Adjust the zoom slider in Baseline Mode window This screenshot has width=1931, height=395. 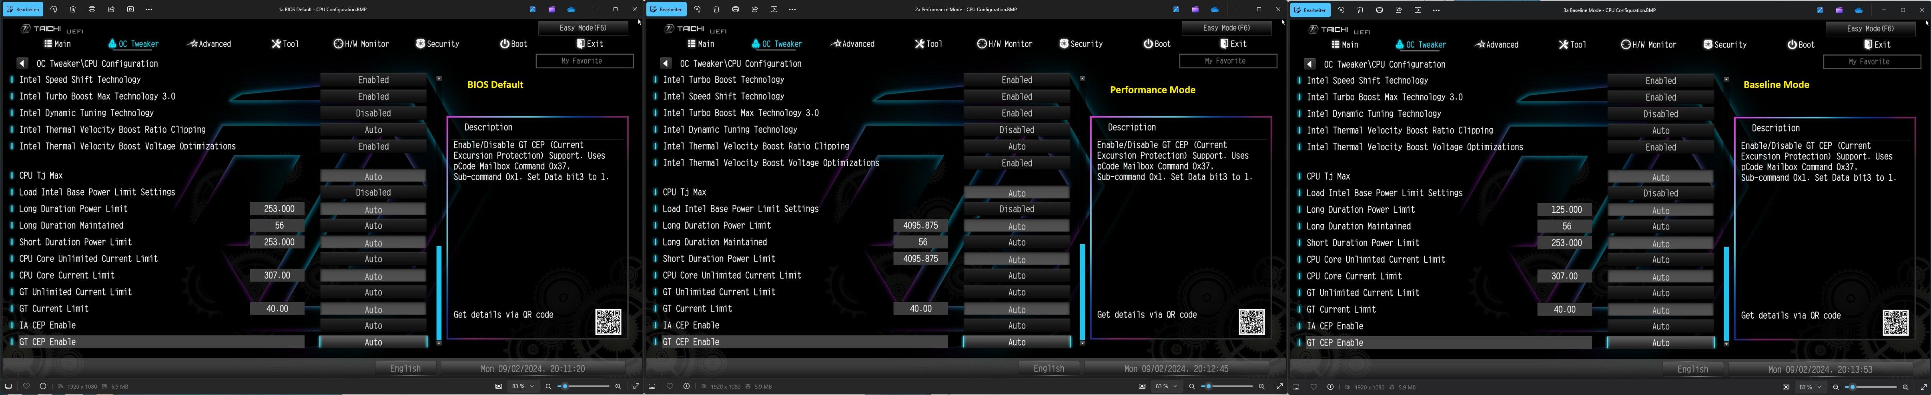point(1872,387)
